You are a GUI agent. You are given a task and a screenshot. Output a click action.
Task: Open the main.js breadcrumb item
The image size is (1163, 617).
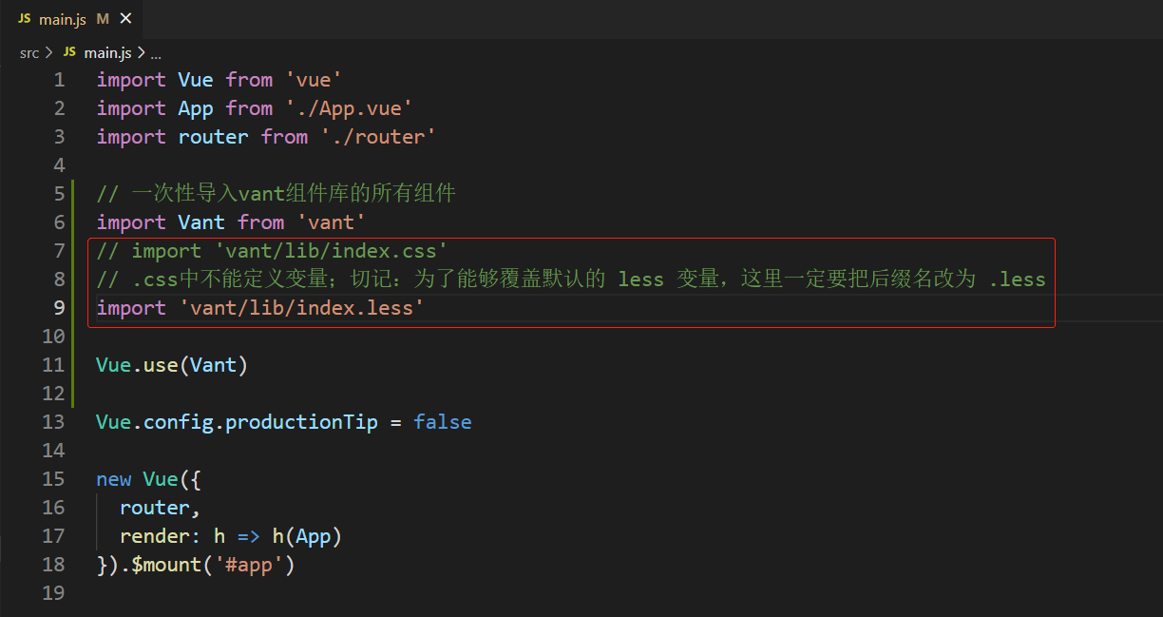coord(106,52)
